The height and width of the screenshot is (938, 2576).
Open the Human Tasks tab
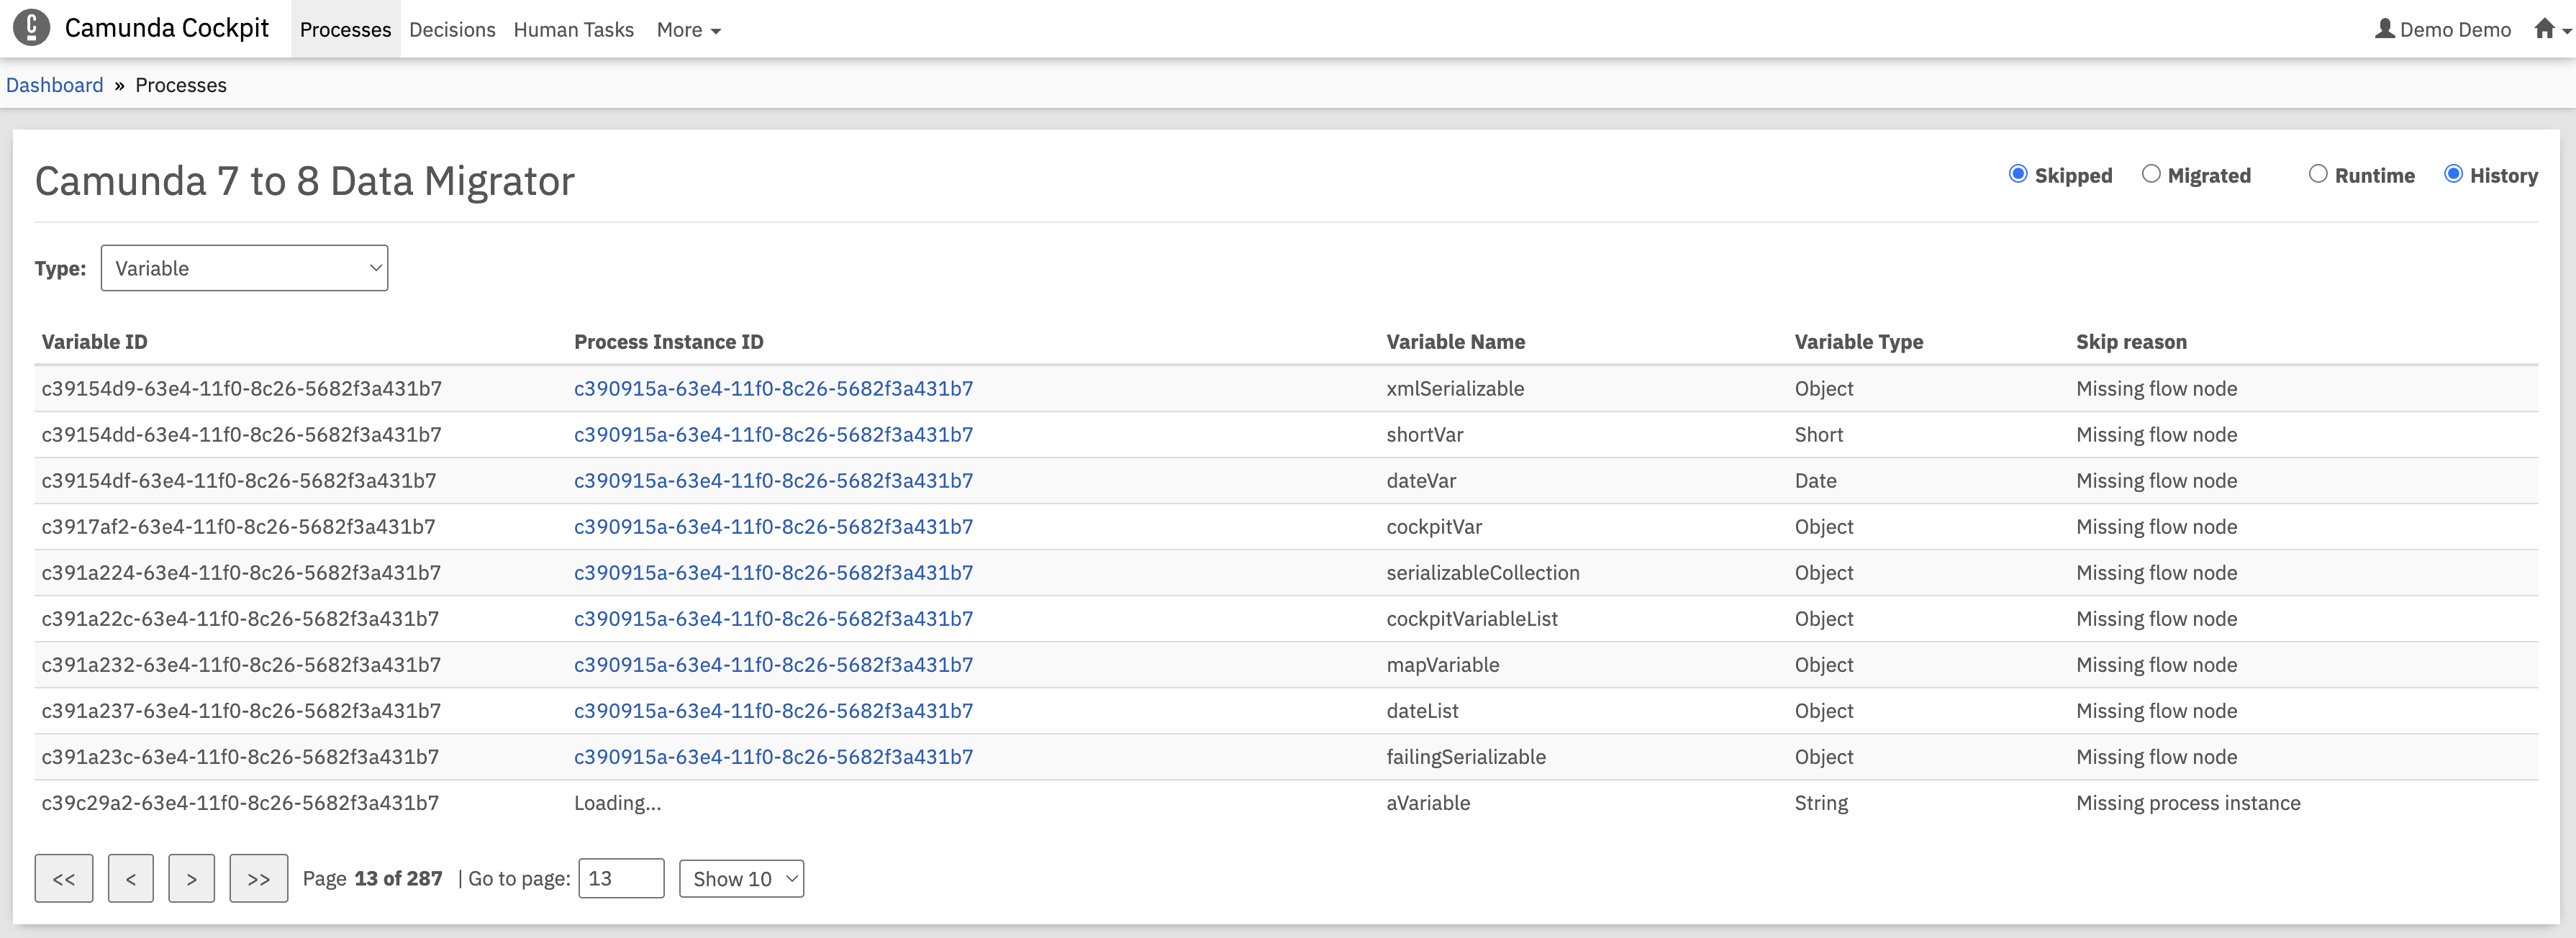573,30
